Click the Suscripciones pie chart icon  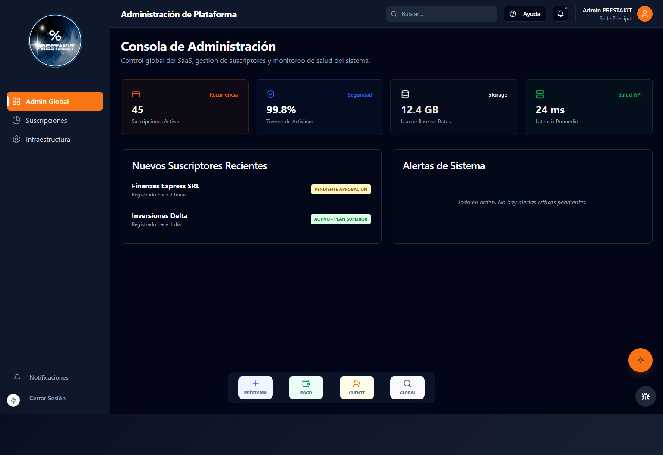coord(16,120)
